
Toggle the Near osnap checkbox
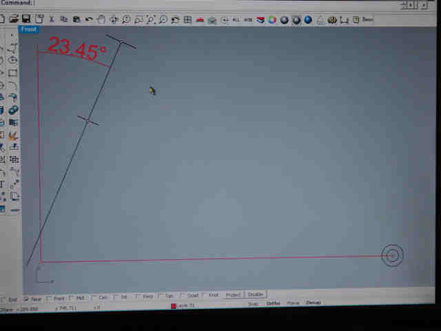(x=26, y=299)
